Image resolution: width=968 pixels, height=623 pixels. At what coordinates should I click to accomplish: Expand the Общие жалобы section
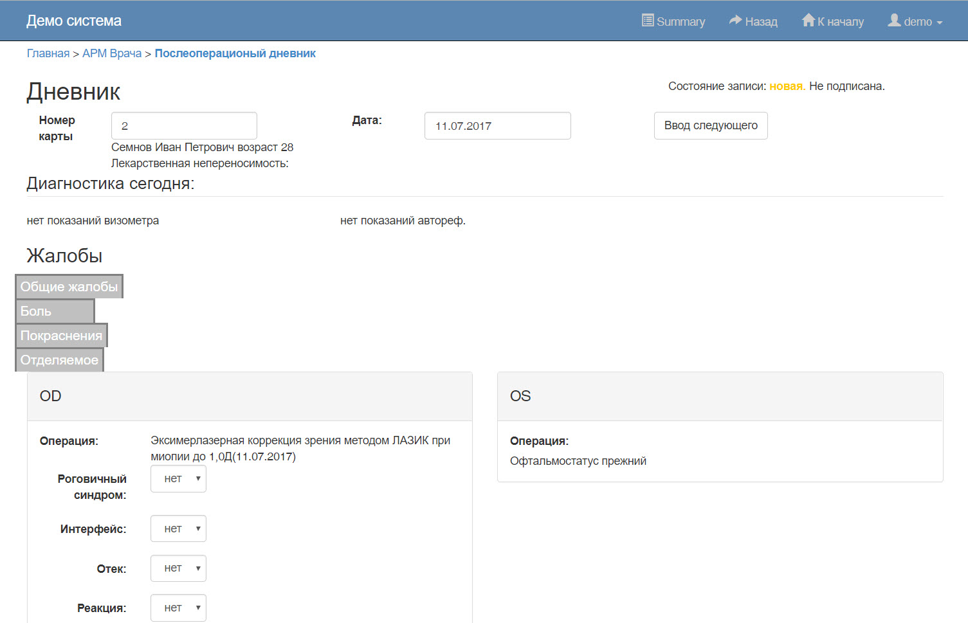pyautogui.click(x=69, y=287)
